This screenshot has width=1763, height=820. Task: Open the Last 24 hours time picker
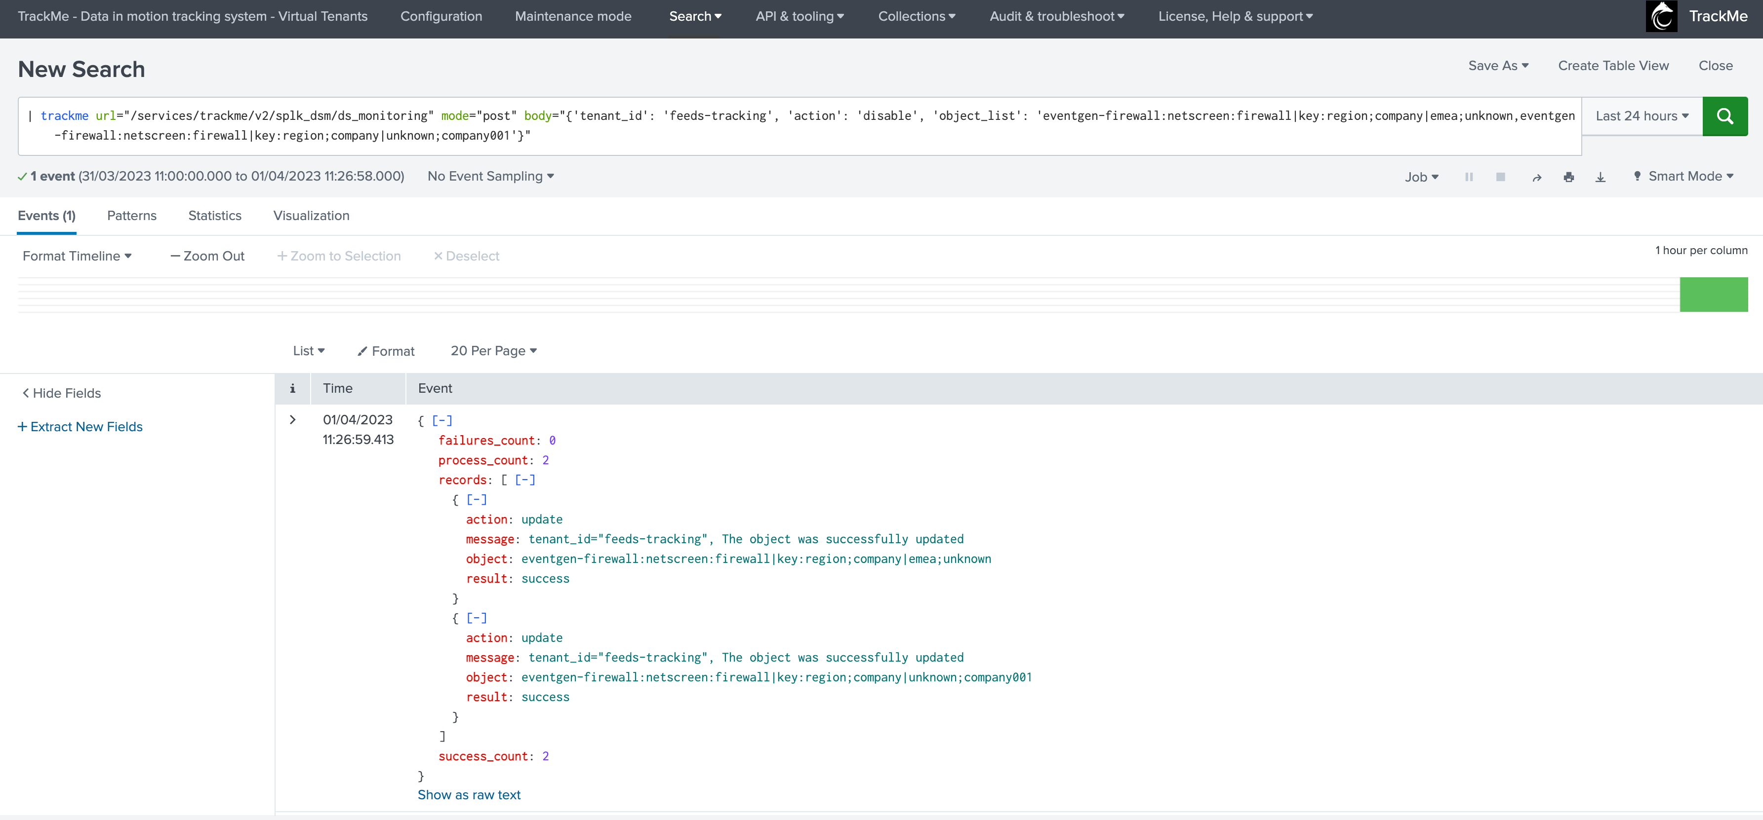pos(1641,116)
